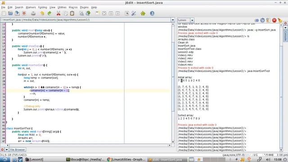Click the blue Help question icon

point(152,13)
